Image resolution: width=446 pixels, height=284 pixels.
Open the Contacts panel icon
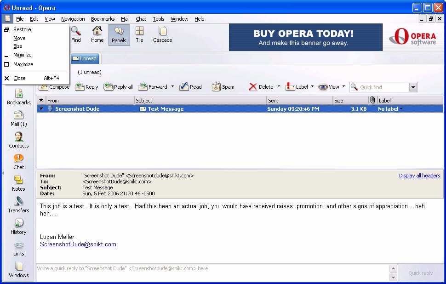(x=19, y=140)
